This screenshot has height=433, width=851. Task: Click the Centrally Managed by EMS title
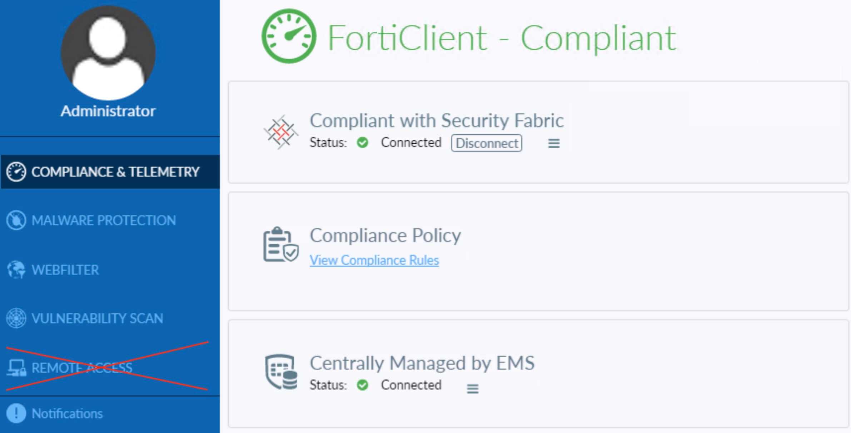click(x=422, y=363)
